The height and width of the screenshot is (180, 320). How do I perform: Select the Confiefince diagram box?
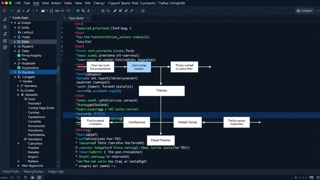137,122
